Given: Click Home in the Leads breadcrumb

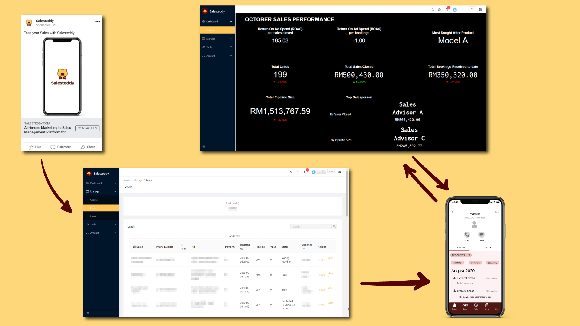Looking at the screenshot, I should pos(127,181).
